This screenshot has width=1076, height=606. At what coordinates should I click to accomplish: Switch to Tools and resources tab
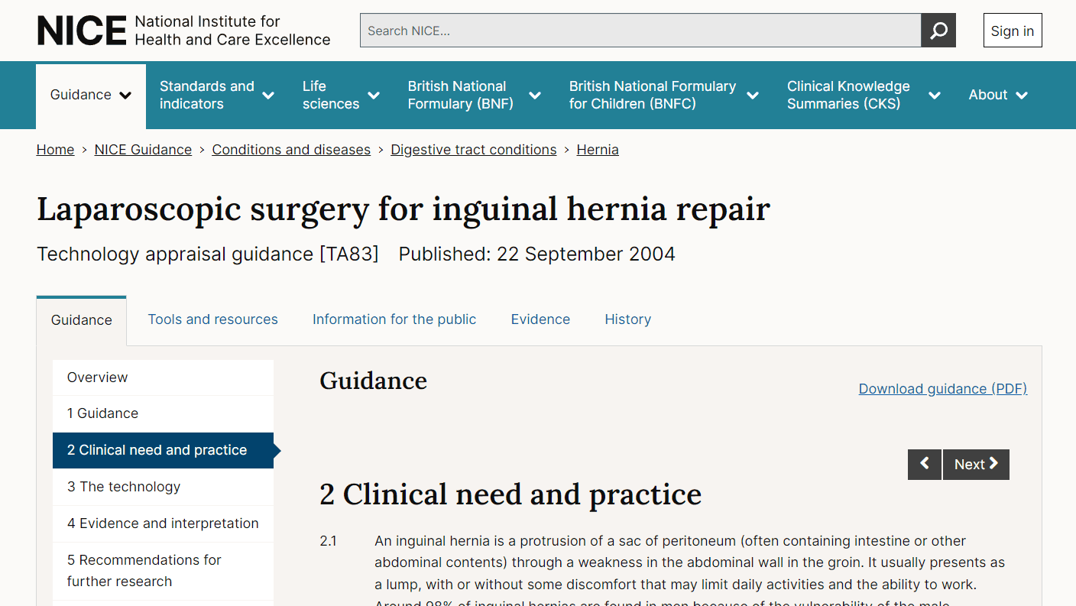[x=212, y=319]
